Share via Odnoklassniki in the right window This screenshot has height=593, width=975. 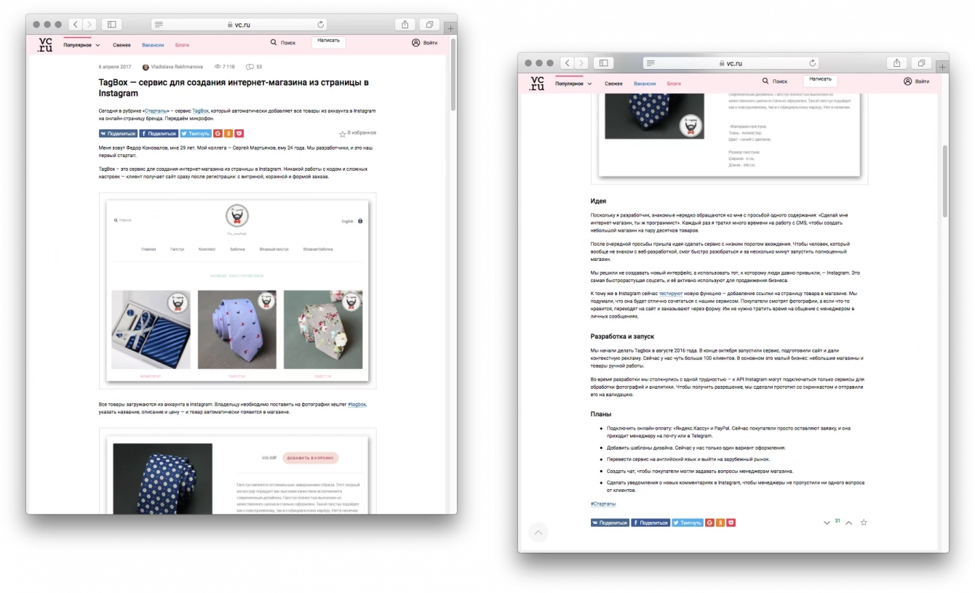(720, 523)
